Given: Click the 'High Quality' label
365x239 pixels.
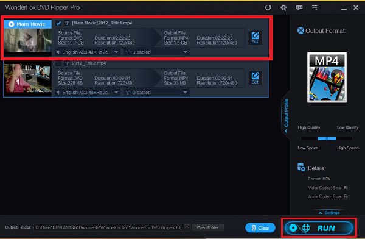Looking at the screenshot, I should (309, 127).
